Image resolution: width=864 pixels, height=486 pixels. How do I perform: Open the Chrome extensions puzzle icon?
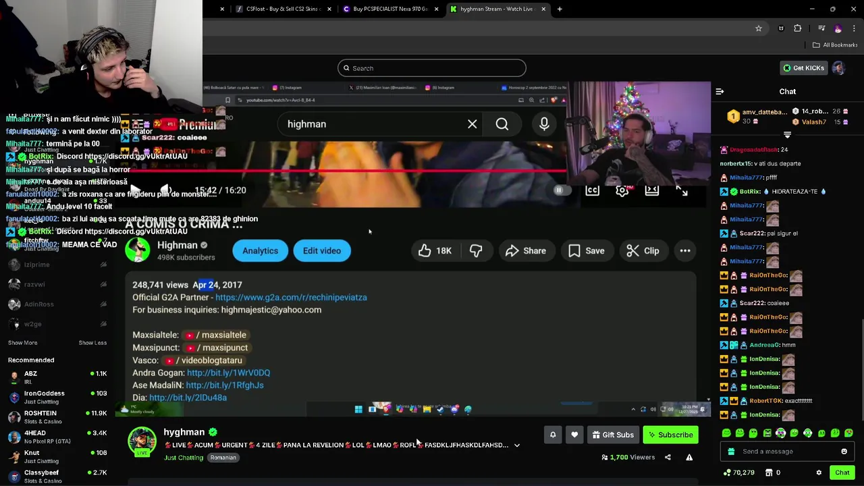798,28
